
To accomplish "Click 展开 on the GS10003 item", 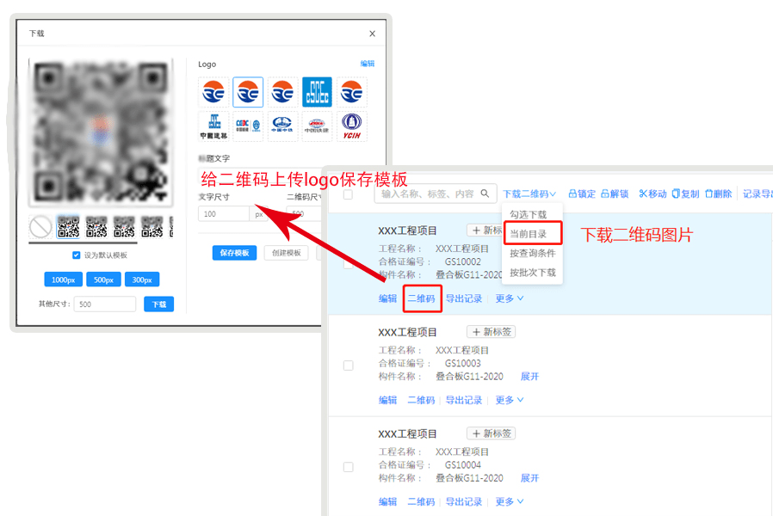I will pyautogui.click(x=530, y=376).
